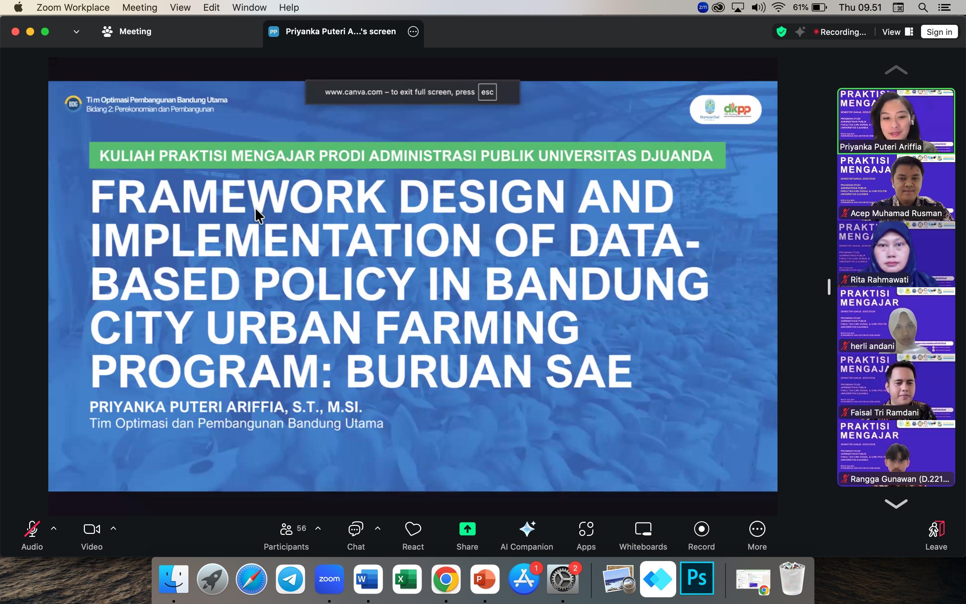Image resolution: width=966 pixels, height=604 pixels.
Task: Open Launchpad from the Dock
Action: [x=212, y=579]
